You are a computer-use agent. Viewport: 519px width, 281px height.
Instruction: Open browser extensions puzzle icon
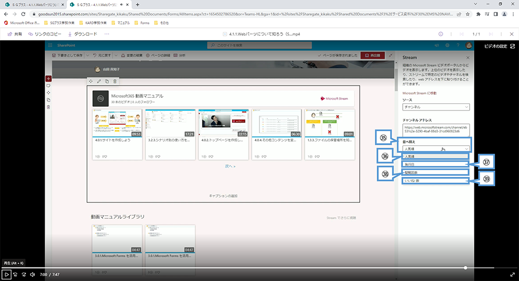[479, 14]
